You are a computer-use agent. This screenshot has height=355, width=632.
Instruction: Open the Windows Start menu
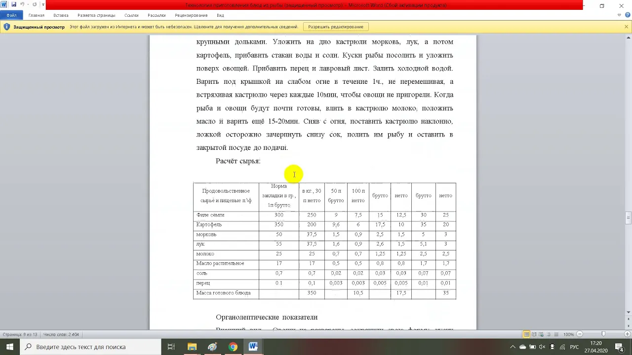[x=9, y=347]
